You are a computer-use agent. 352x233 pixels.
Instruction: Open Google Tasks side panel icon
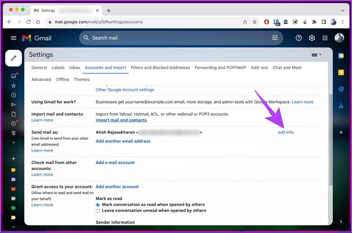tap(341, 89)
